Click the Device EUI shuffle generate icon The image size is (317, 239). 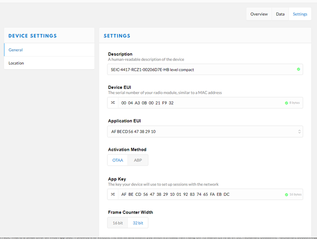113,103
